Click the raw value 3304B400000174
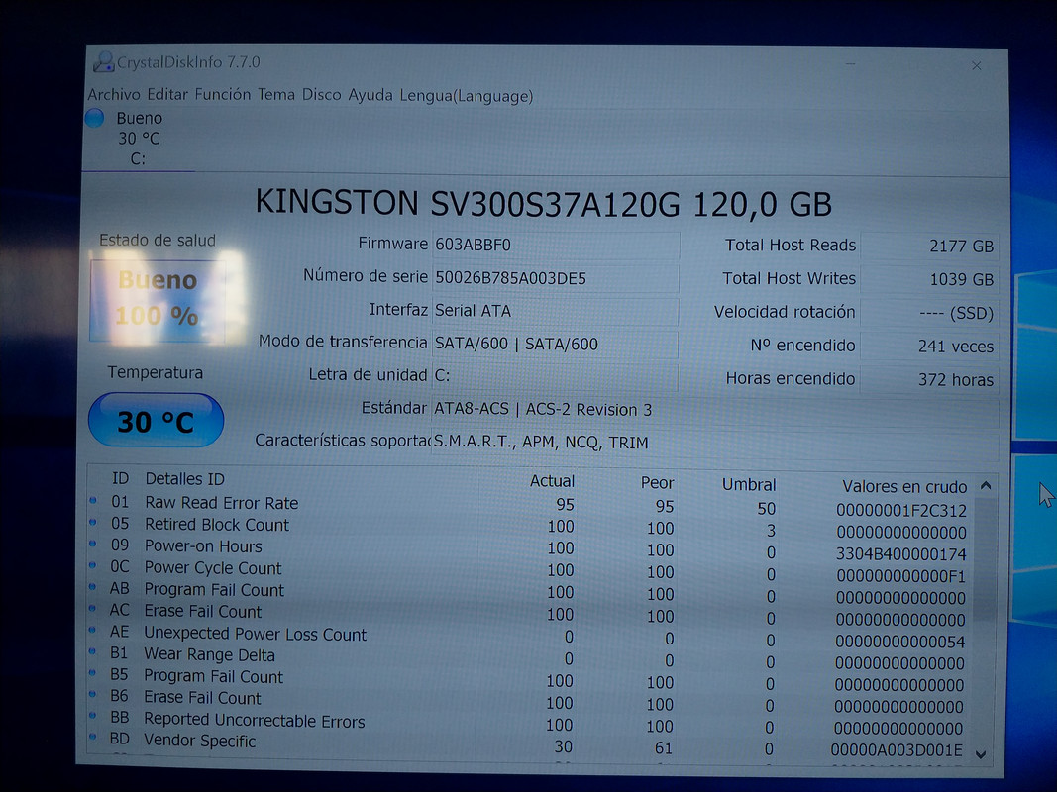Screen dimensions: 1057x792 pos(901,554)
